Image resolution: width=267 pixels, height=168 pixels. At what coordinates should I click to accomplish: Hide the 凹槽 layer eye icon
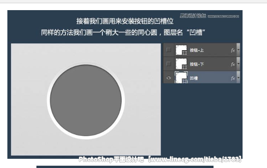(x=169, y=78)
